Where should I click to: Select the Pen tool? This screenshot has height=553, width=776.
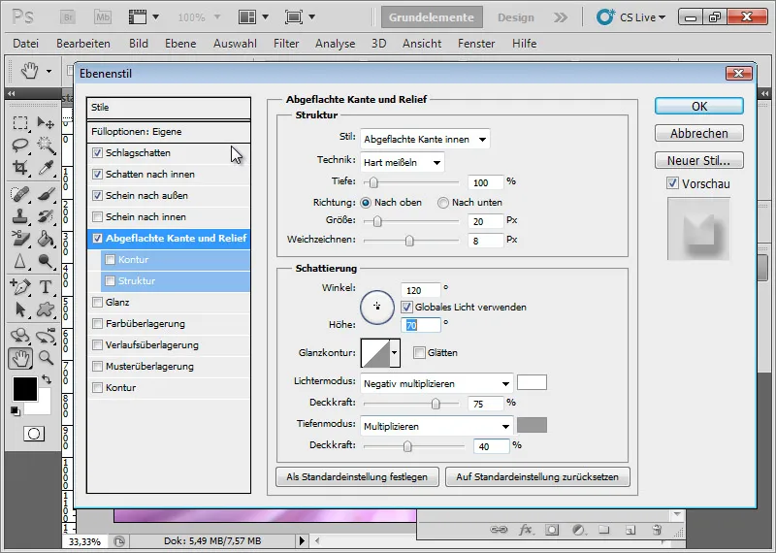[x=19, y=286]
